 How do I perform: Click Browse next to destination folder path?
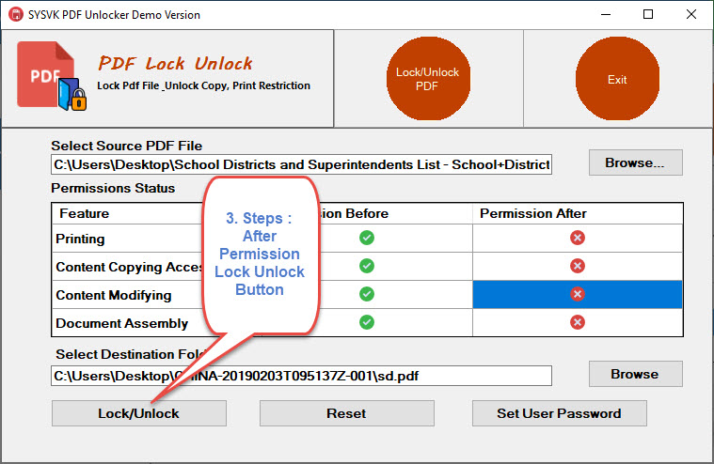(635, 374)
